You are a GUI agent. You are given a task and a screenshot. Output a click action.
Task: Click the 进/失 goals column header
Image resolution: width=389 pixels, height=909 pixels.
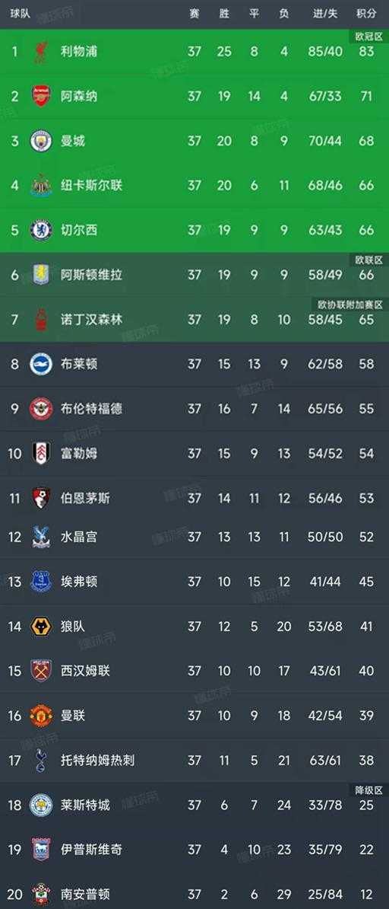(x=325, y=14)
